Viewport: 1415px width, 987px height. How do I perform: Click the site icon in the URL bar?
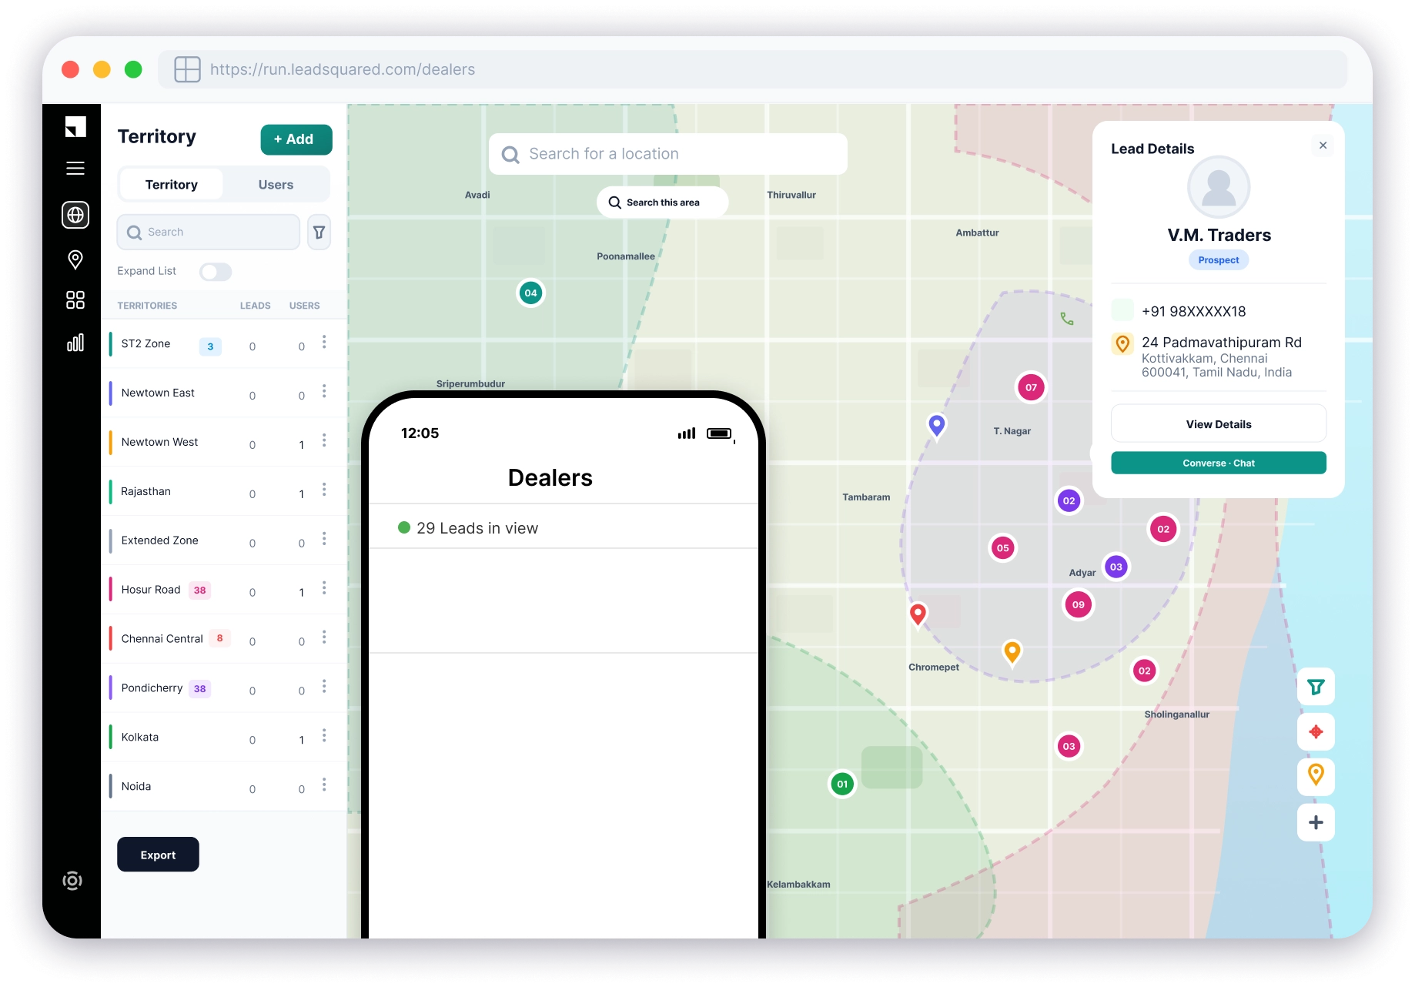click(x=187, y=69)
